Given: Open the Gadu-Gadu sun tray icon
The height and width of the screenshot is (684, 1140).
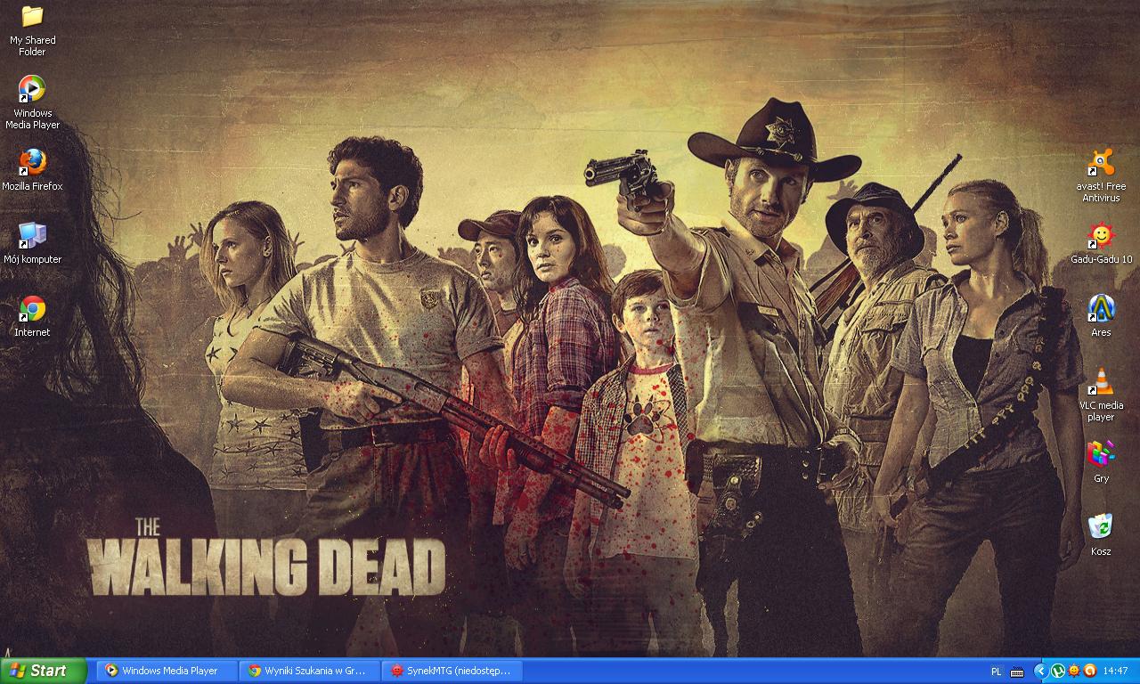Looking at the screenshot, I should (x=1074, y=671).
